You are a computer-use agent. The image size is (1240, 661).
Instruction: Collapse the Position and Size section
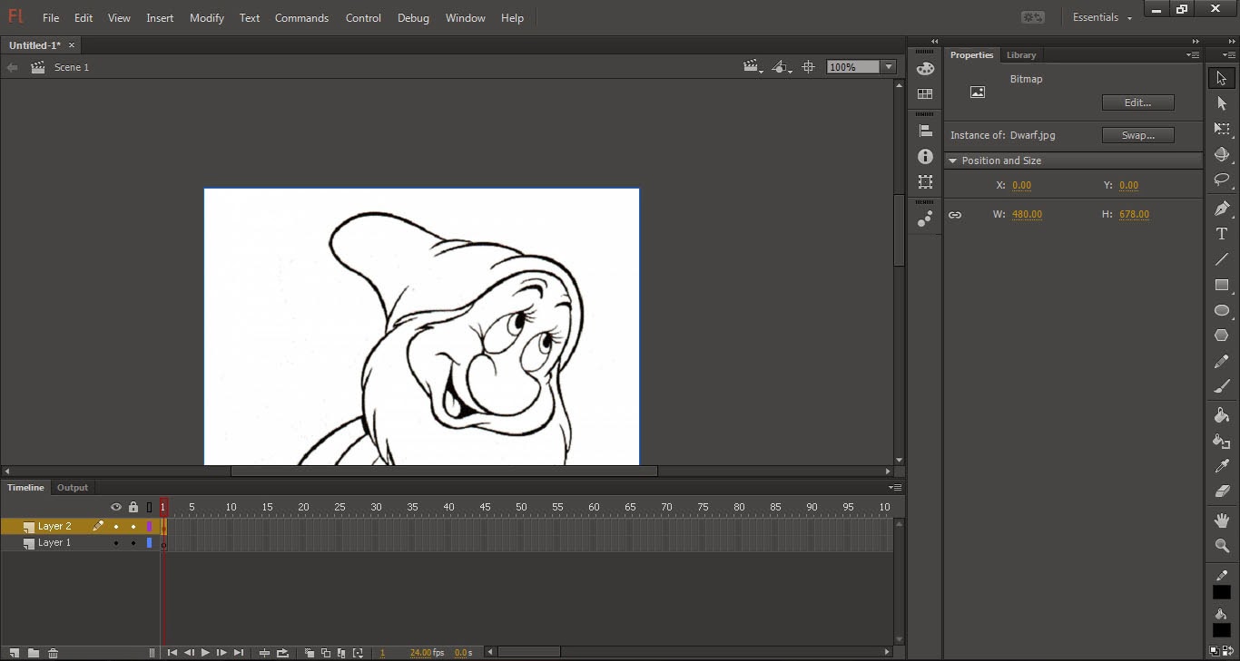coord(952,160)
